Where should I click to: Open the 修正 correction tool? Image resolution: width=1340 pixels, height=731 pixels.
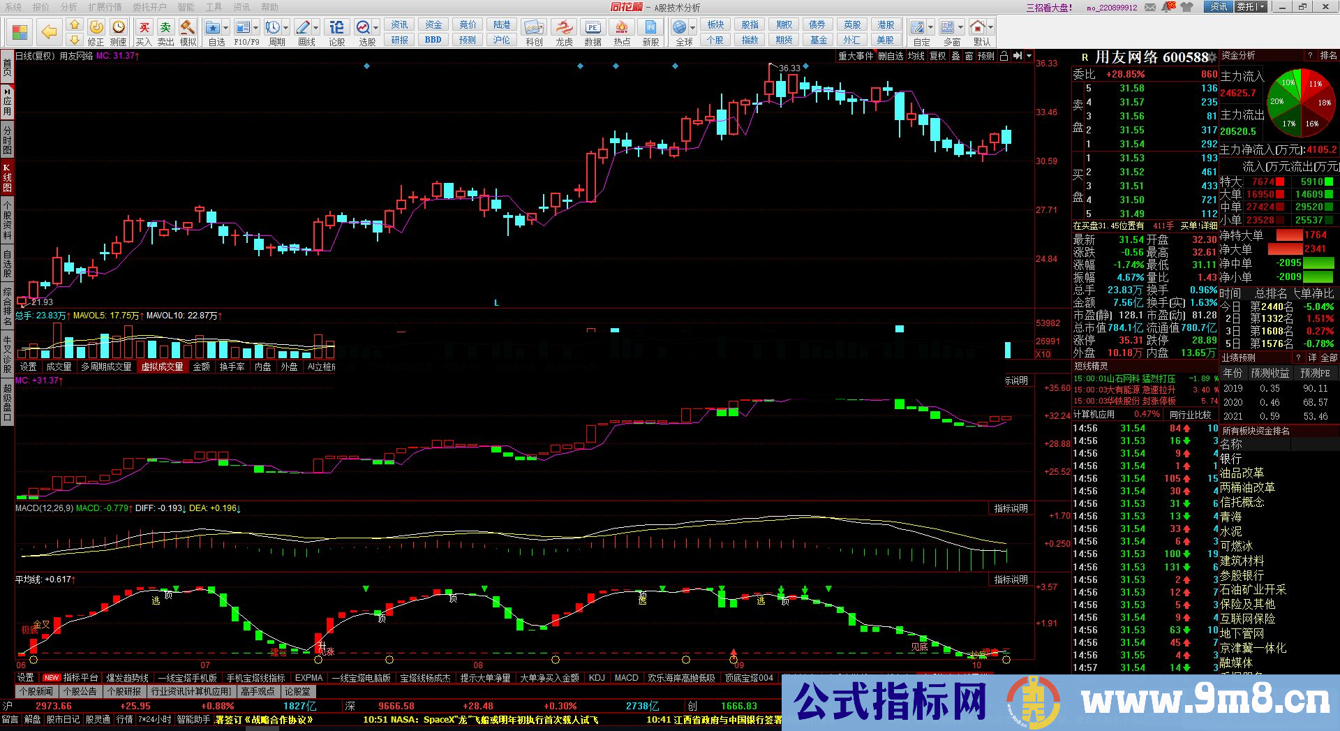coord(96,31)
